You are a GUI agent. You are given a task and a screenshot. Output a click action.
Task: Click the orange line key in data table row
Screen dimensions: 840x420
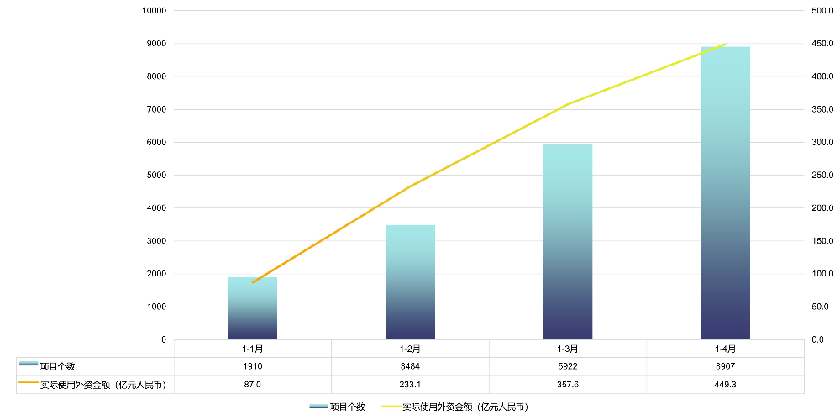pos(29,383)
